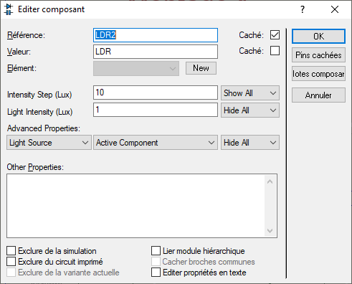The height and width of the screenshot is (284, 352).
Task: Check the Caché box beside Valeur
Action: [275, 51]
